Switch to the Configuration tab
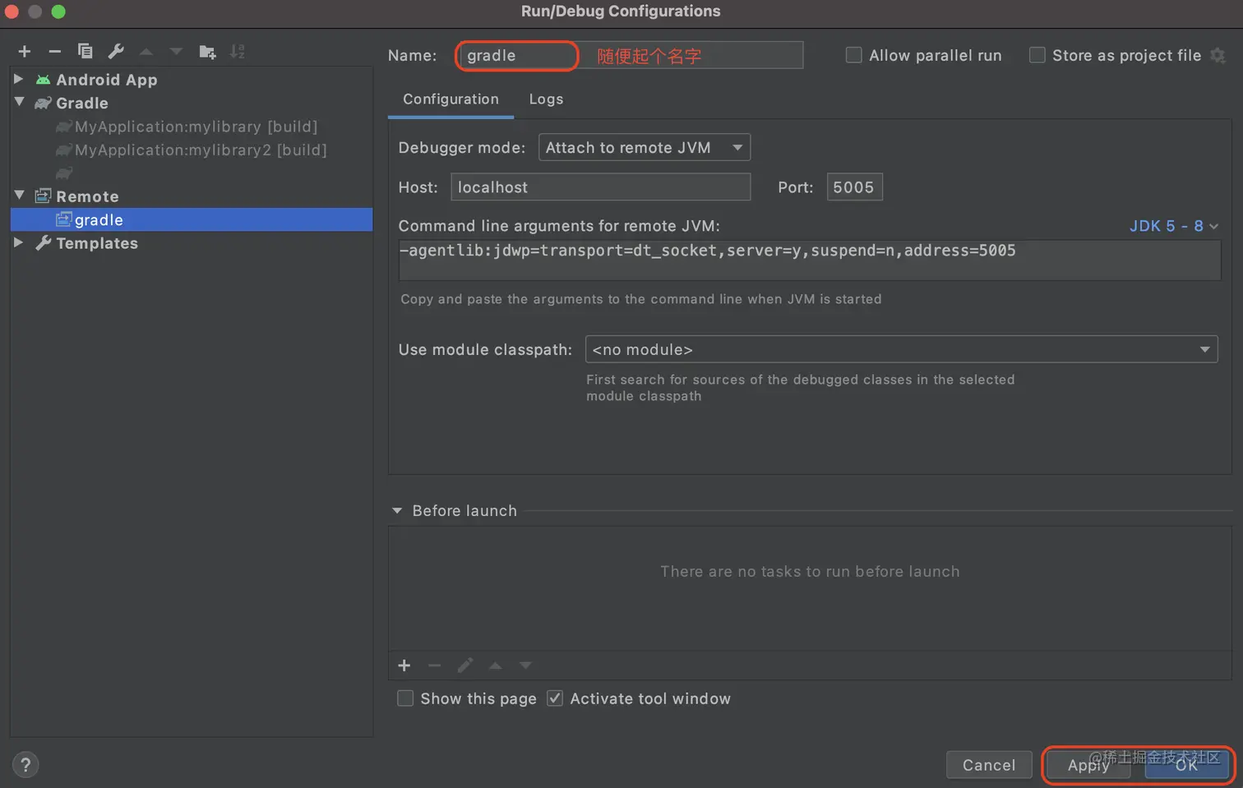The height and width of the screenshot is (788, 1243). point(451,99)
